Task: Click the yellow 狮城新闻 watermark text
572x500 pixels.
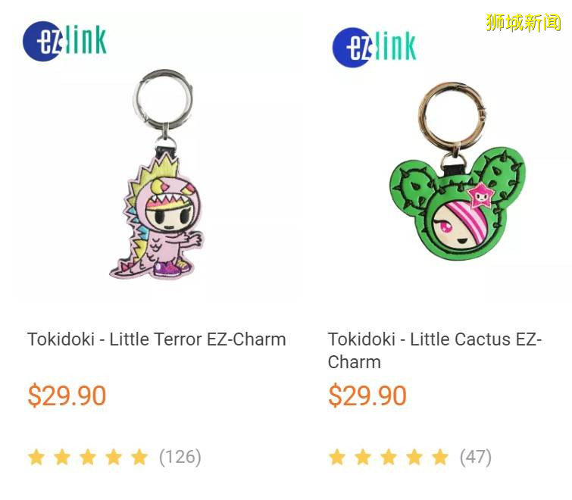Action: point(523,22)
